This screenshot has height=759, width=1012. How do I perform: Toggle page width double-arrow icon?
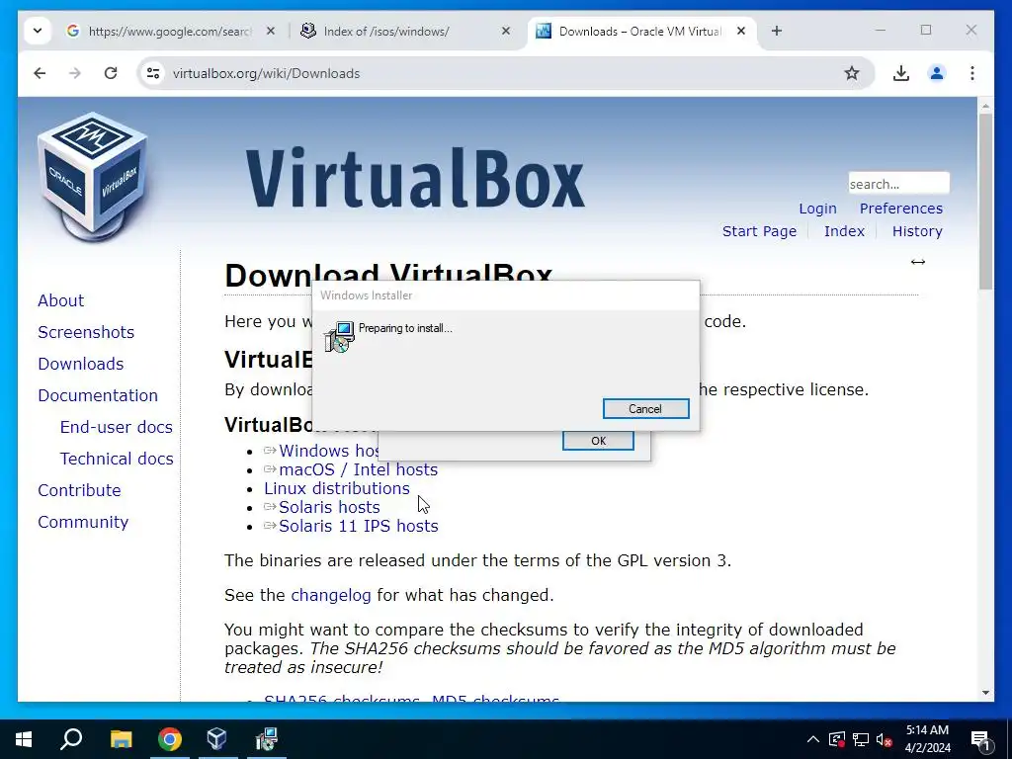918,261
